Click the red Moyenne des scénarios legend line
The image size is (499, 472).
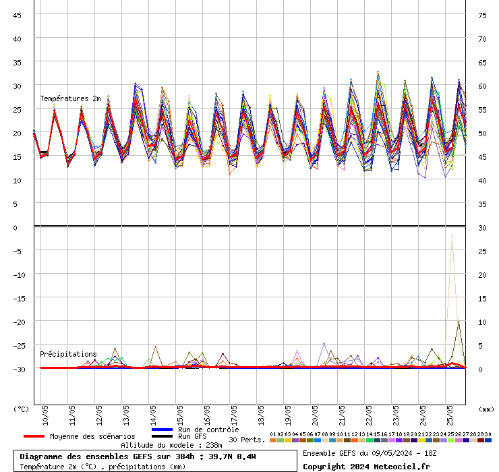tap(34, 436)
